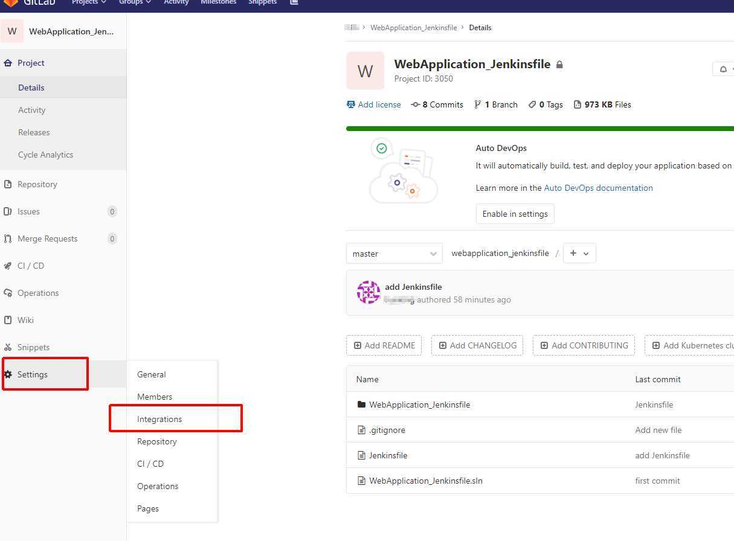Click the file icon of .gitignore row

362,430
